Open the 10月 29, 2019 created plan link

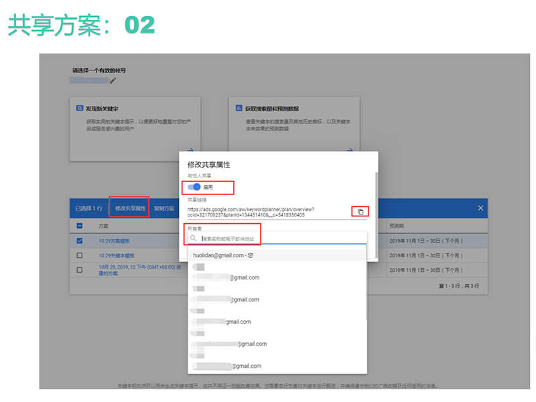click(140, 270)
